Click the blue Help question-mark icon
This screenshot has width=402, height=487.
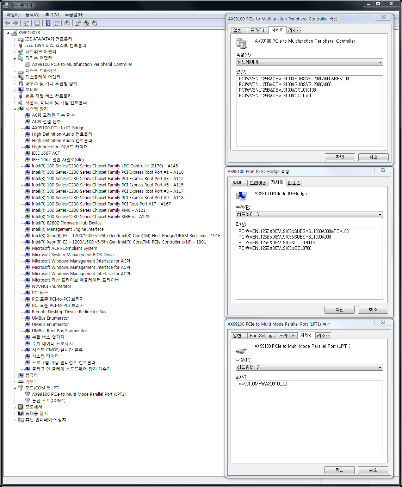click(x=48, y=23)
